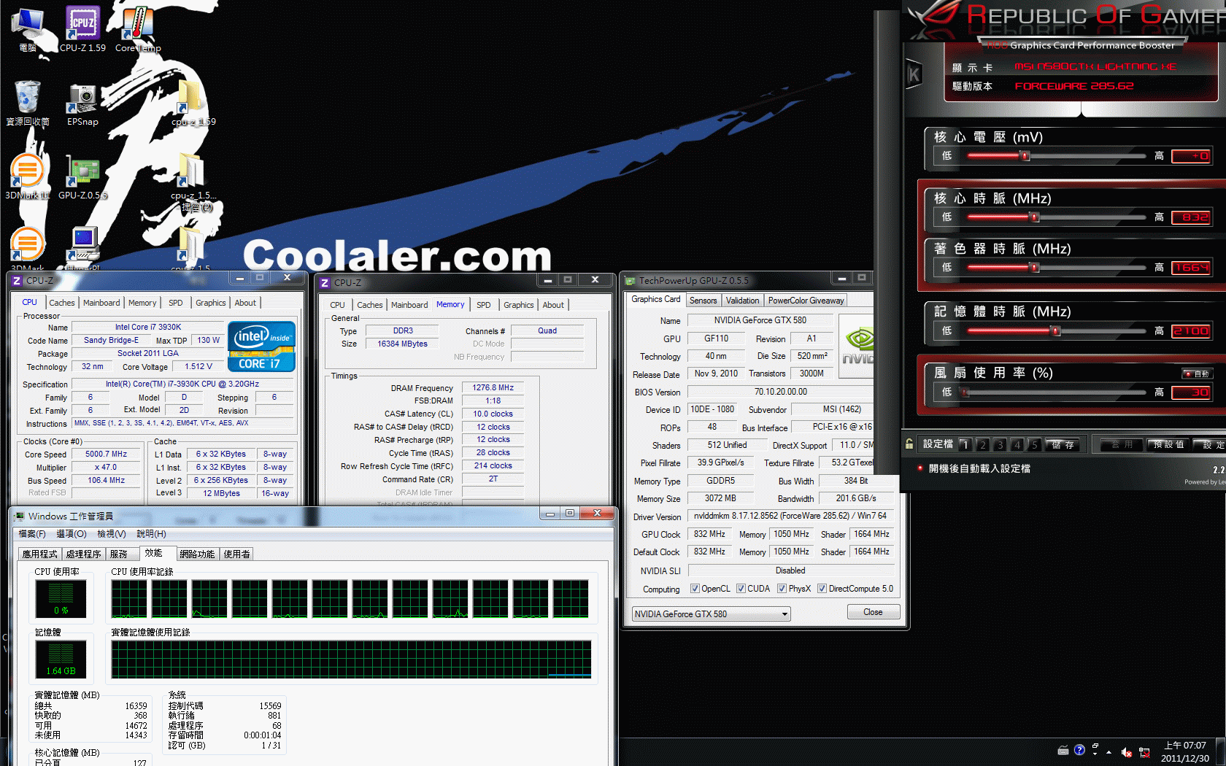Image resolution: width=1226 pixels, height=766 pixels.
Task: Open About tab in second CPU-Z window
Action: click(x=553, y=305)
